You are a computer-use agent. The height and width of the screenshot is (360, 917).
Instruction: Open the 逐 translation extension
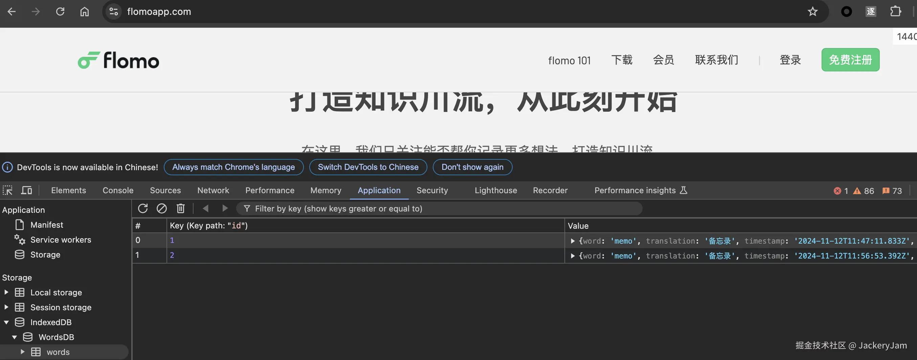tap(871, 12)
